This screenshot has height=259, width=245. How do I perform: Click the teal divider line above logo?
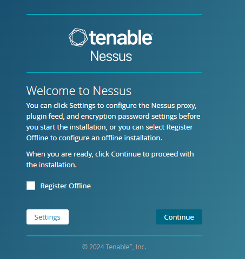114,15
